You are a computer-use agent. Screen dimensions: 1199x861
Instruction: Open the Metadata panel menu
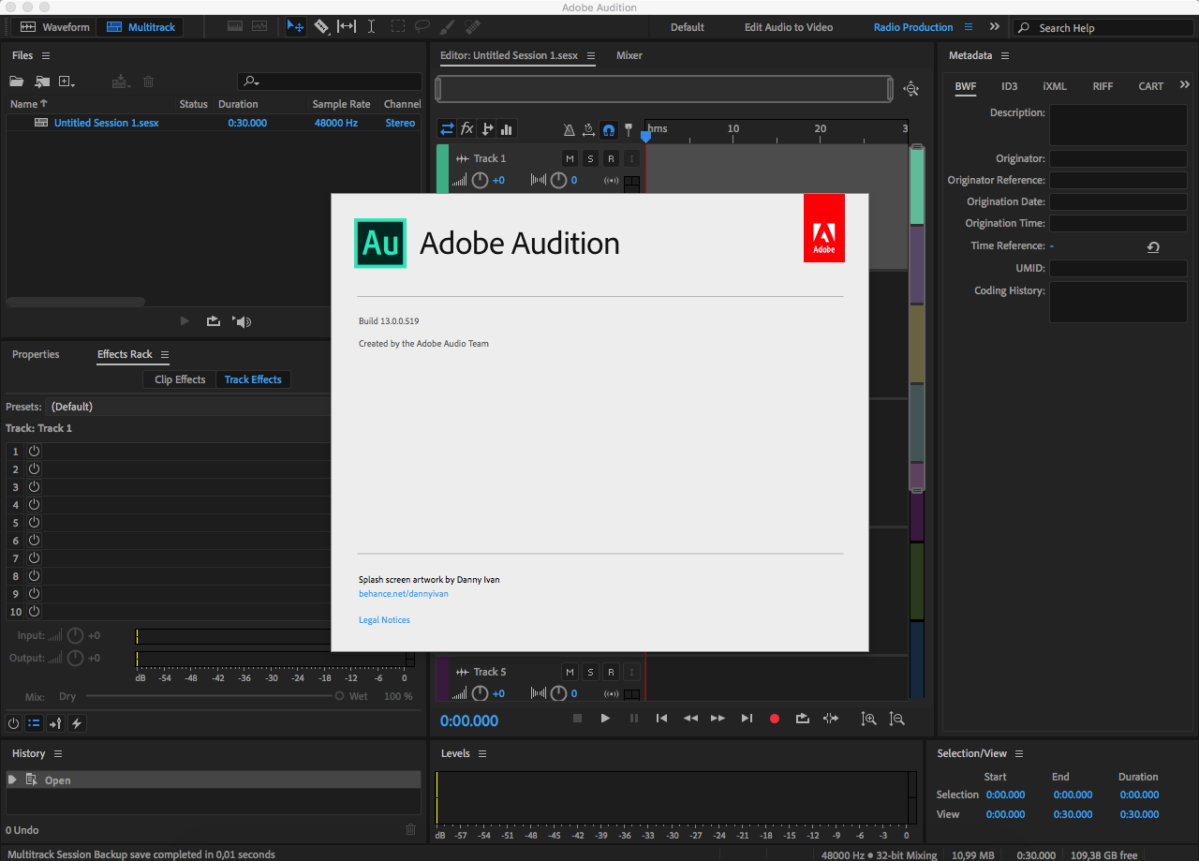click(x=1005, y=56)
